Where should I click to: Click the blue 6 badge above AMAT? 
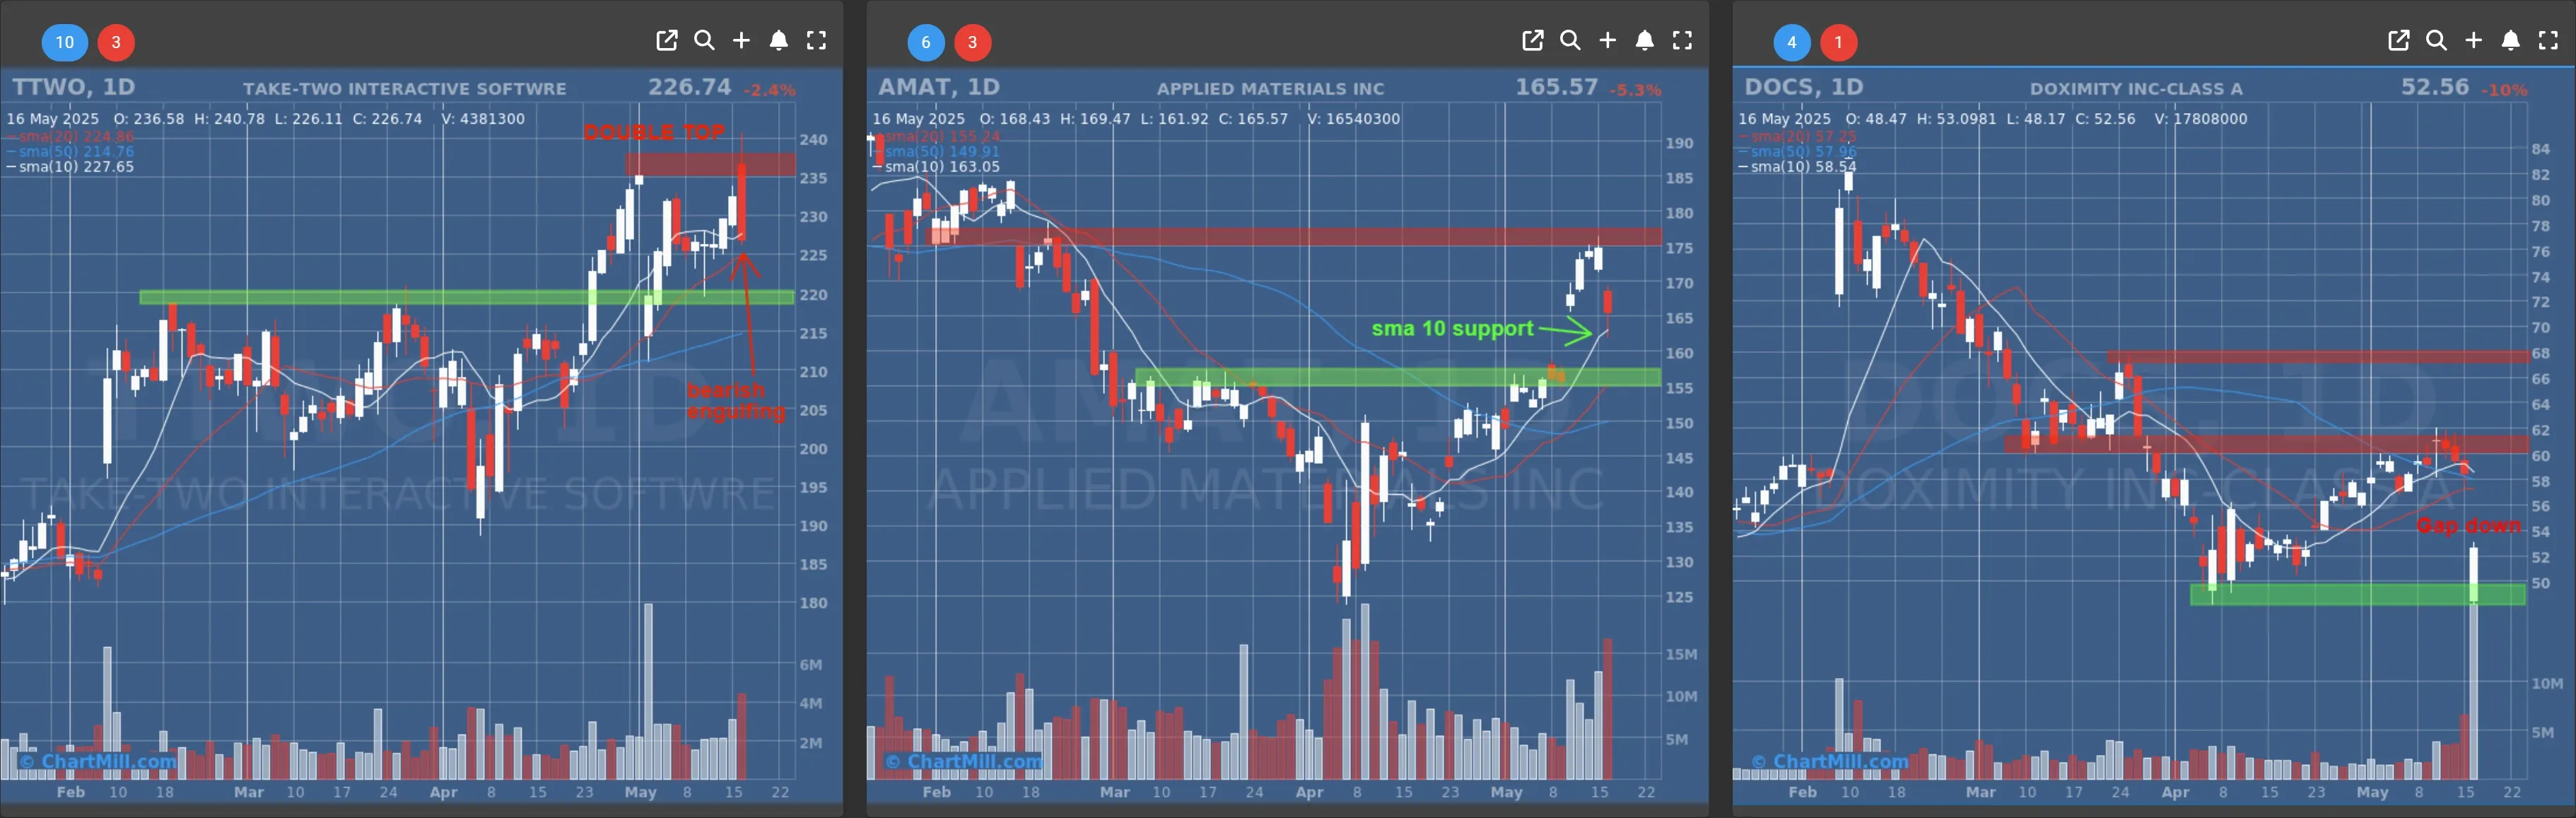[x=926, y=42]
